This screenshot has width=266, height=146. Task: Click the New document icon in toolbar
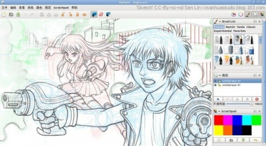tap(4, 14)
